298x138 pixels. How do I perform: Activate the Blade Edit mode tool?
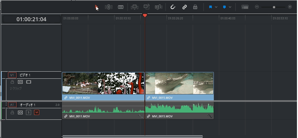coord(121,7)
